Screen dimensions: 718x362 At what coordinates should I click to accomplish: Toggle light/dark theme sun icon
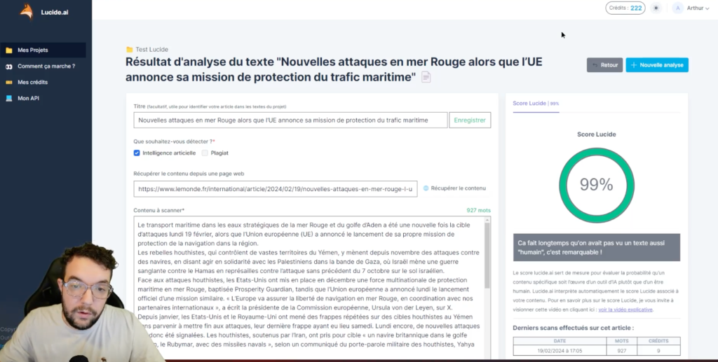(656, 8)
